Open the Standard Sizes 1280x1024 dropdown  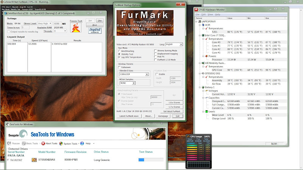coord(147,74)
